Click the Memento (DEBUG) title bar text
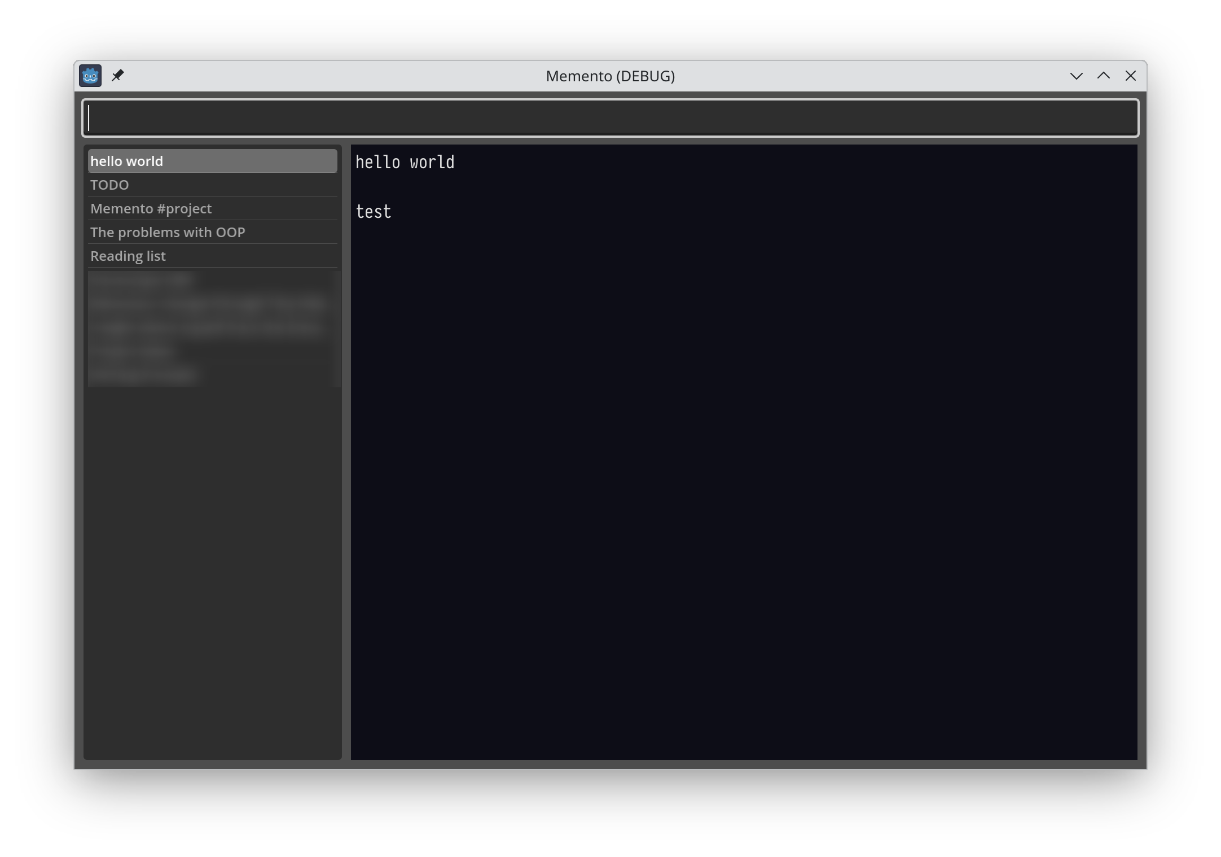 tap(610, 76)
